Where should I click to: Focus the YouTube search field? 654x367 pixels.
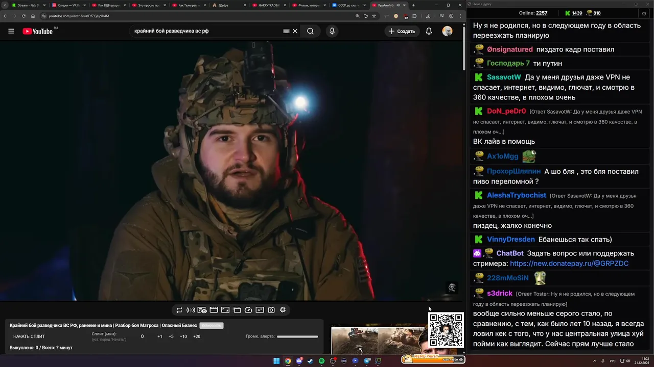[x=207, y=31]
